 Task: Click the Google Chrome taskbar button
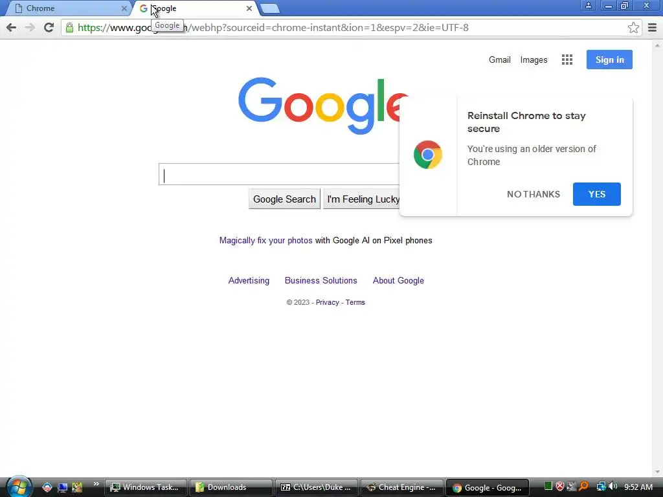487,488
